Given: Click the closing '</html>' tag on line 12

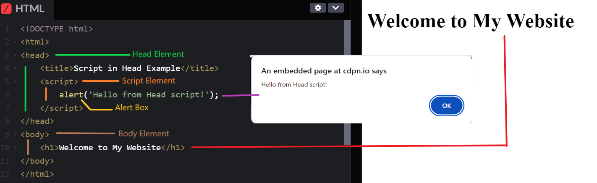Looking at the screenshot, I should pos(37,174).
